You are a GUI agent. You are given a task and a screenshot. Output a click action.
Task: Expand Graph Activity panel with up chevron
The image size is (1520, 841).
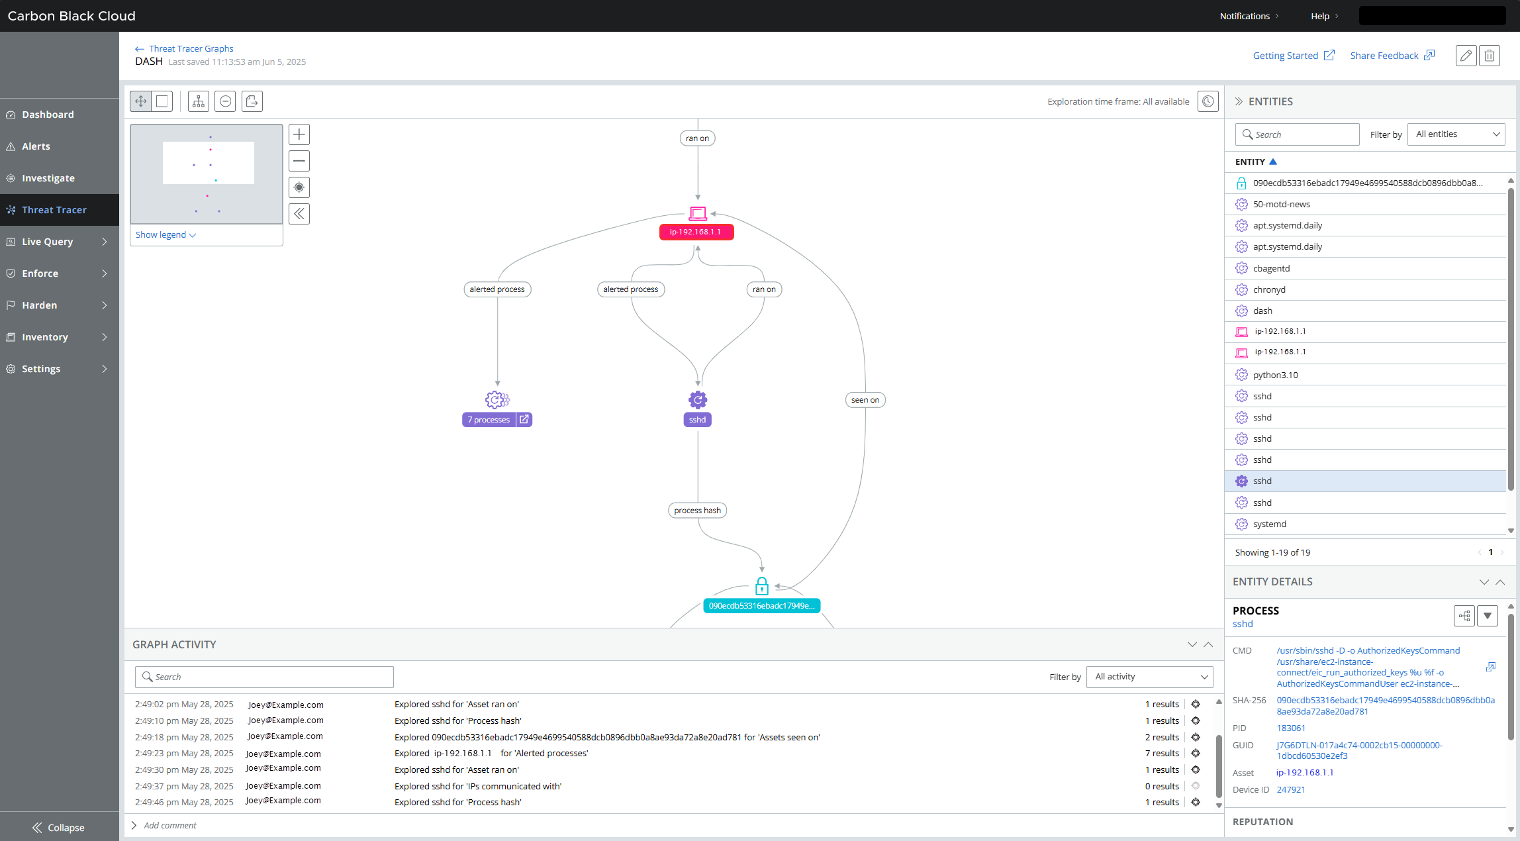point(1208,644)
